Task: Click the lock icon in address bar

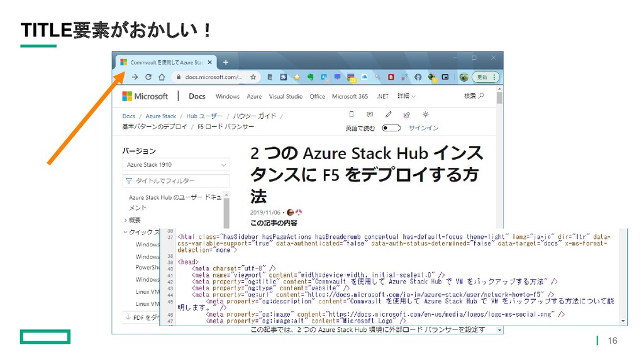Action: pos(179,77)
